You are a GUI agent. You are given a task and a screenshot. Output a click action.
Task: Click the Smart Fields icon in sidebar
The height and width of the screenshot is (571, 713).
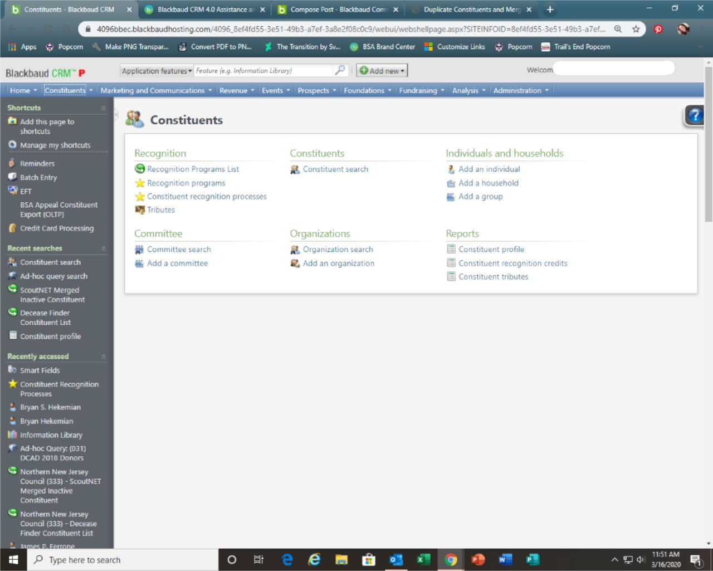coord(12,369)
